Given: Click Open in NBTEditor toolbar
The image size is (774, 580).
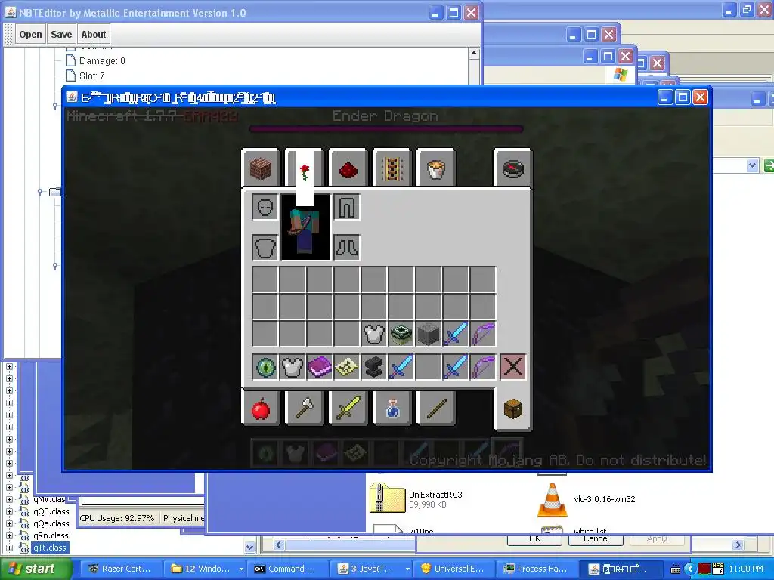Looking at the screenshot, I should point(30,35).
